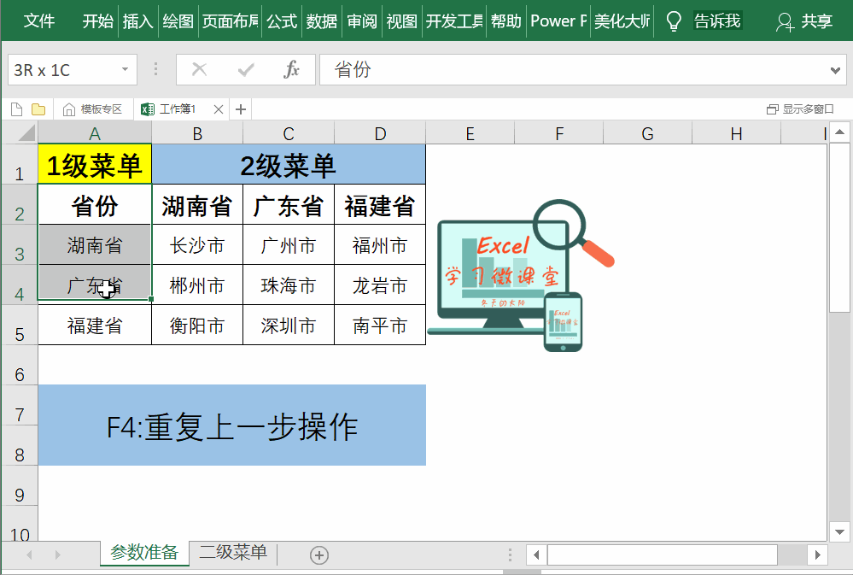
Task: Open the 公式 ribbon tab
Action: [282, 21]
